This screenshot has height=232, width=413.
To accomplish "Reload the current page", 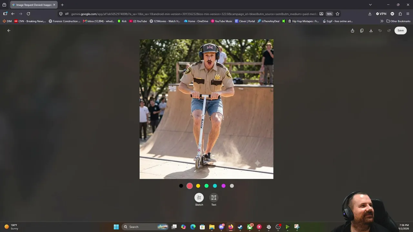I will pyautogui.click(x=28, y=14).
